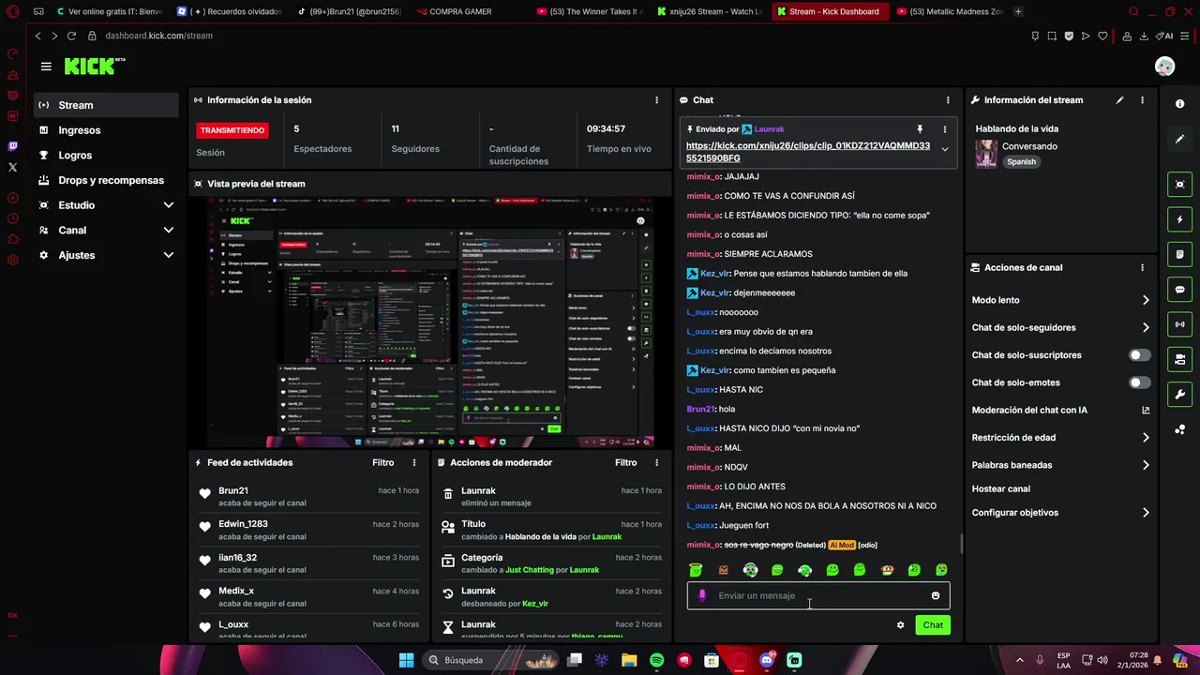Unpin the pinned chat message
The height and width of the screenshot is (675, 1200).
[x=920, y=129]
